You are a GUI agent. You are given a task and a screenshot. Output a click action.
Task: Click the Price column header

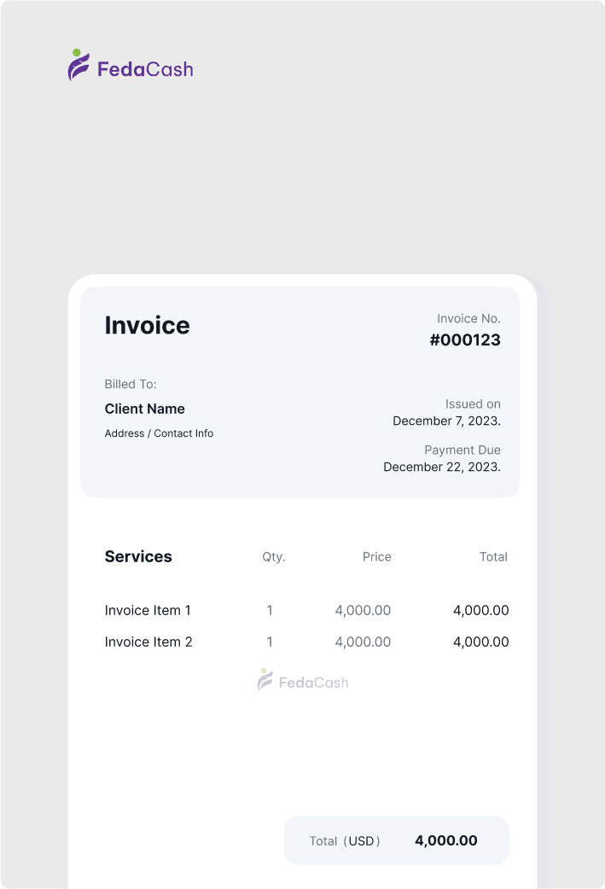(x=376, y=557)
